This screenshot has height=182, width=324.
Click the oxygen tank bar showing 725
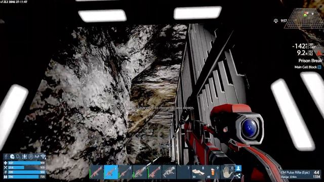(x=25, y=177)
